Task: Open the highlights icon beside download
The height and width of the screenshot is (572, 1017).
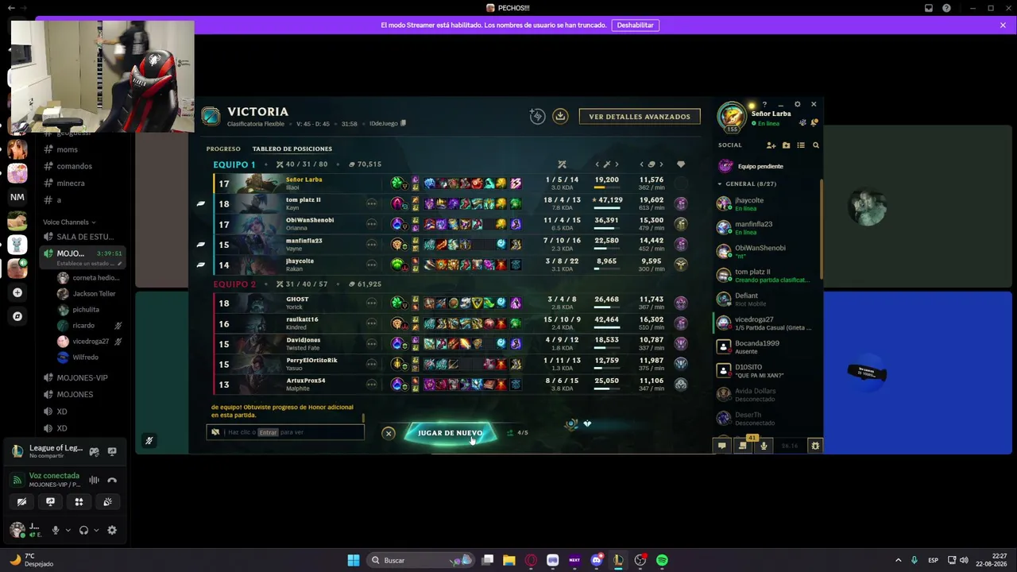Action: (x=537, y=116)
